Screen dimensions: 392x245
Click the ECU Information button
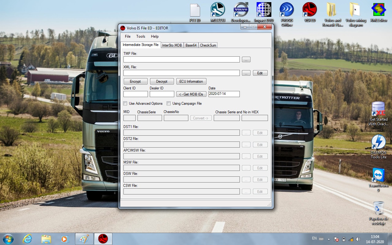pyautogui.click(x=191, y=81)
